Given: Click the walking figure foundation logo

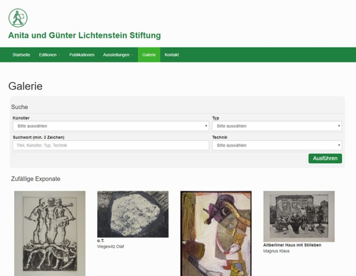Looking at the screenshot, I should tap(18, 18).
